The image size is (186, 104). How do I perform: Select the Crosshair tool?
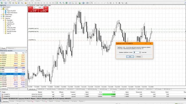coord(95,3)
